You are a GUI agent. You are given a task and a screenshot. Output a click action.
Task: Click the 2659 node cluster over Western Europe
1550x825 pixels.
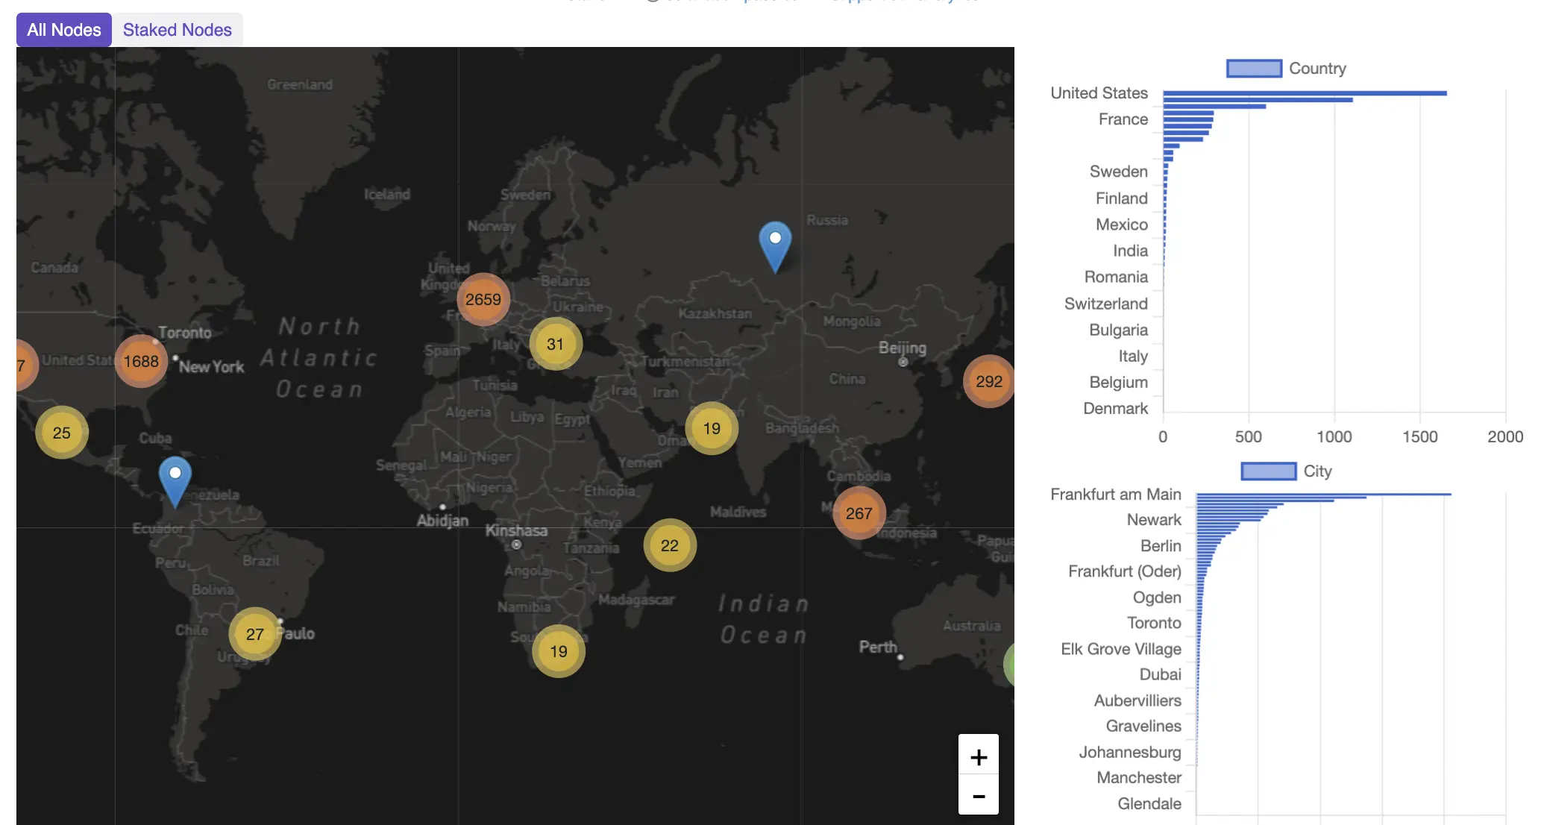483,298
